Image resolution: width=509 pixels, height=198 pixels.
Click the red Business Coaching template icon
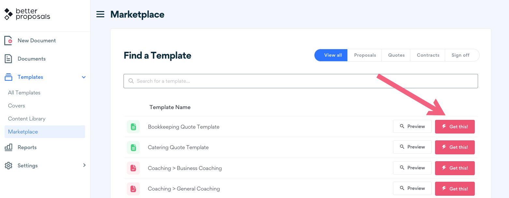(x=133, y=168)
